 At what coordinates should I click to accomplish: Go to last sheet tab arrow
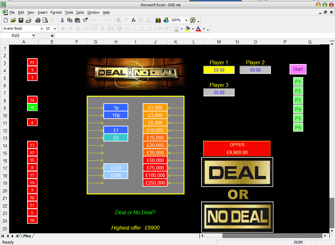[18, 236]
